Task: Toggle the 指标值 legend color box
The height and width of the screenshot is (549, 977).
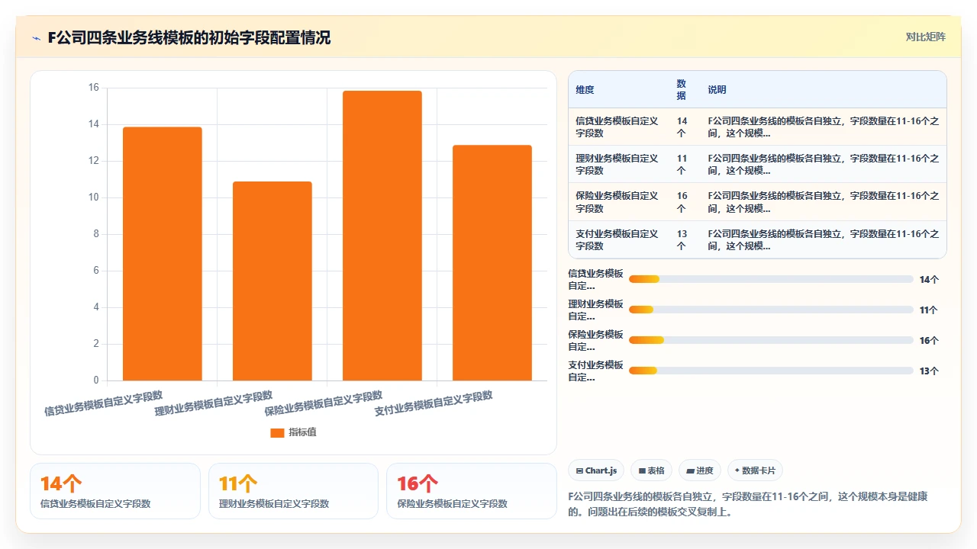Action: click(277, 432)
